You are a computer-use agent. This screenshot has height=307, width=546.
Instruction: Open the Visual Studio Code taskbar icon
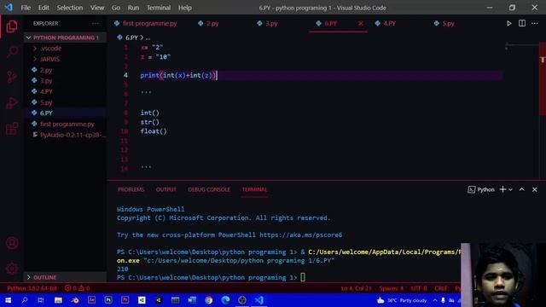tap(258, 300)
